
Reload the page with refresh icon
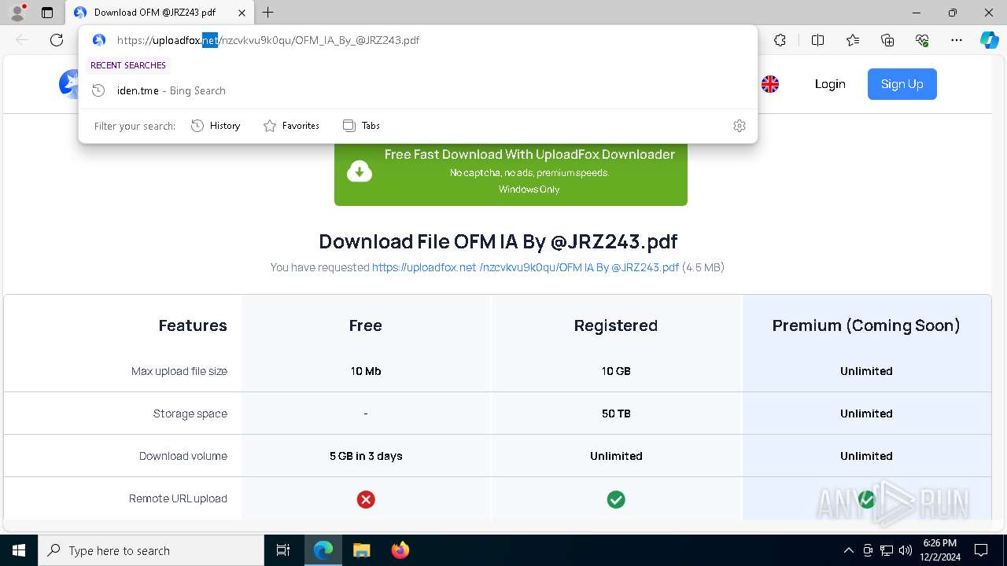click(x=57, y=40)
